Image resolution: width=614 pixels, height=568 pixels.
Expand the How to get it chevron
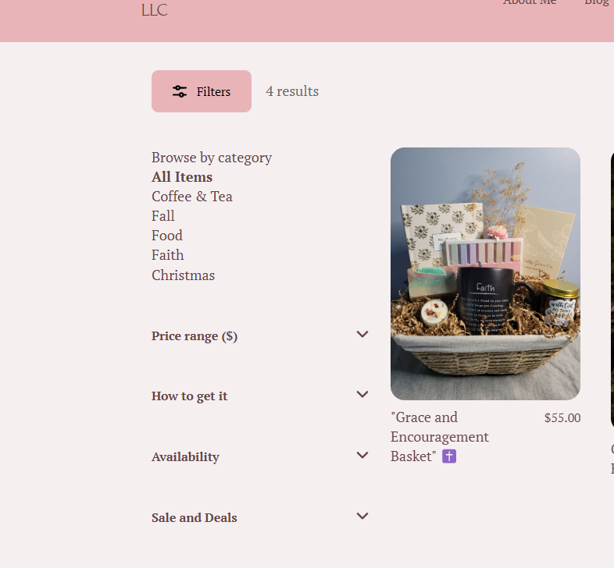(362, 395)
